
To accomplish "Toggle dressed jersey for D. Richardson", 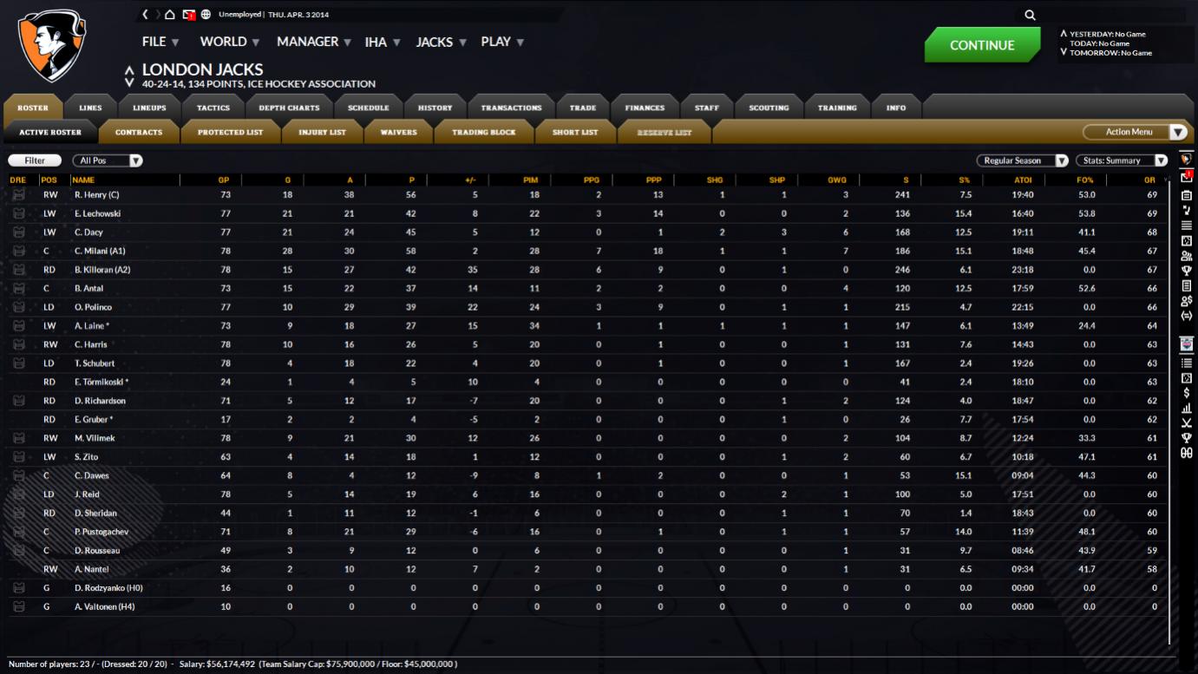I will point(18,401).
